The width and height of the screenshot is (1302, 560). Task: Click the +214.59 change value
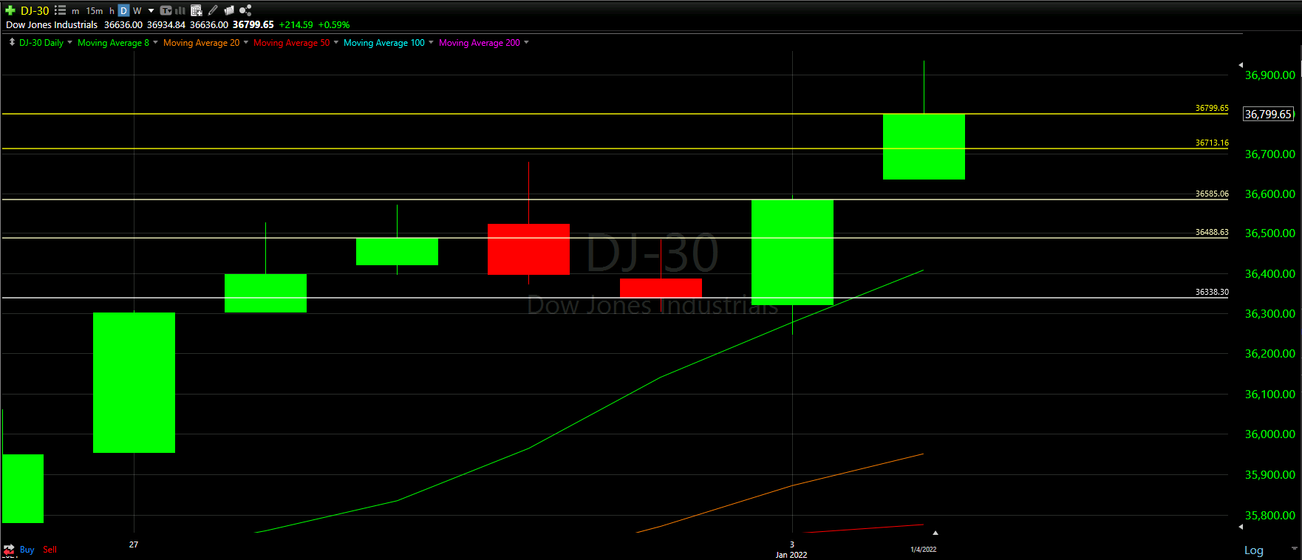(x=296, y=25)
